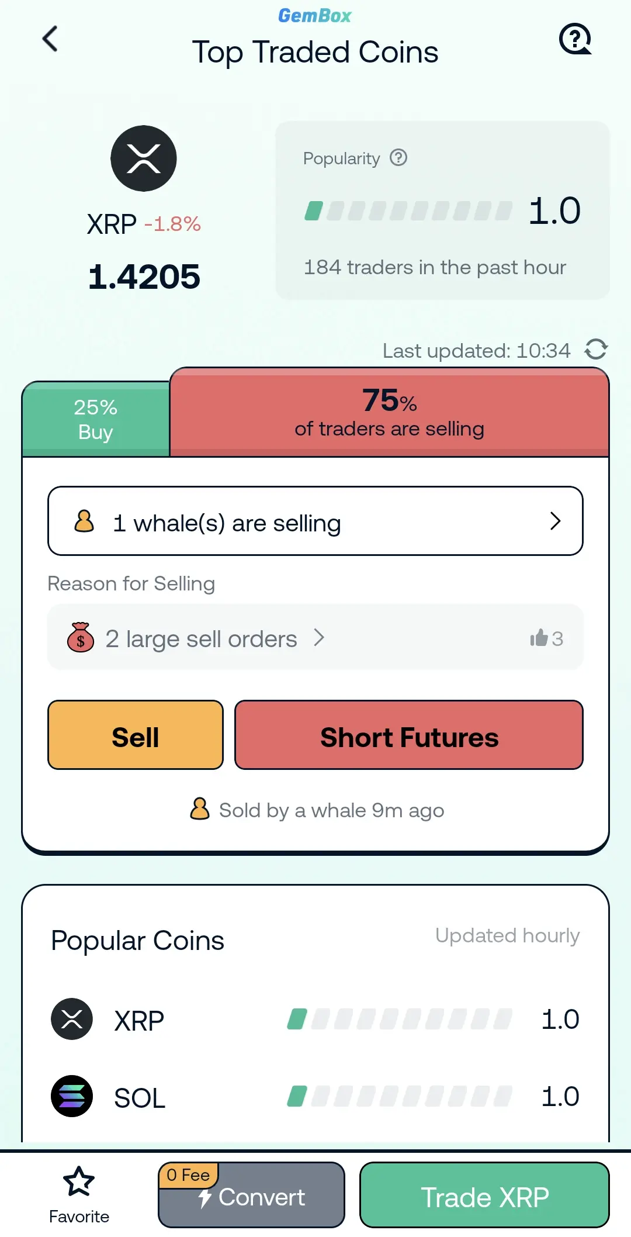This screenshot has width=631, height=1237.
Task: Tap the XRP icon in Popular Coins
Action: [x=72, y=1019]
